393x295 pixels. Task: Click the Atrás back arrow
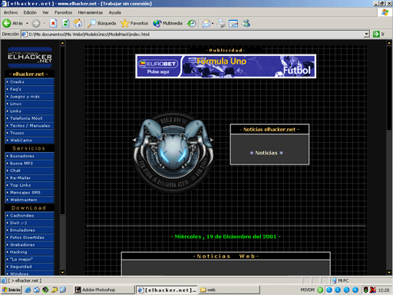point(13,23)
